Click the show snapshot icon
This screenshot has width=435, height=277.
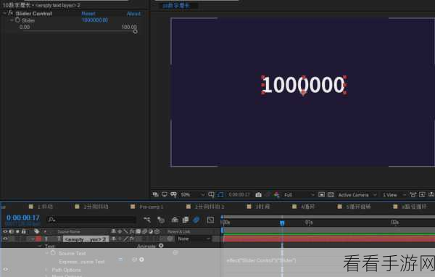[x=268, y=195]
